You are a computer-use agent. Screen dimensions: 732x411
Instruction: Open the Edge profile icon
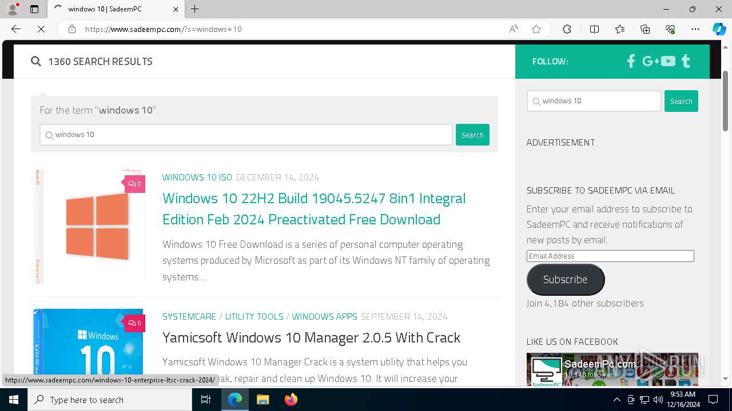click(x=13, y=9)
